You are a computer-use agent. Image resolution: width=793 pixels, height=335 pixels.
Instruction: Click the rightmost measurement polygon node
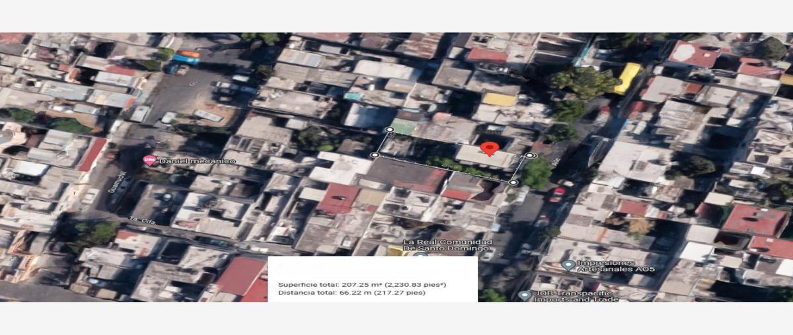(x=530, y=156)
